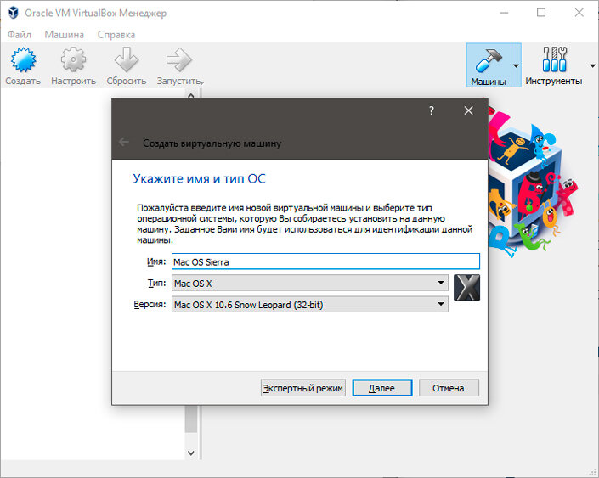Screen dimensions: 599x478
Task: Open the Машина menu
Action: click(x=65, y=34)
